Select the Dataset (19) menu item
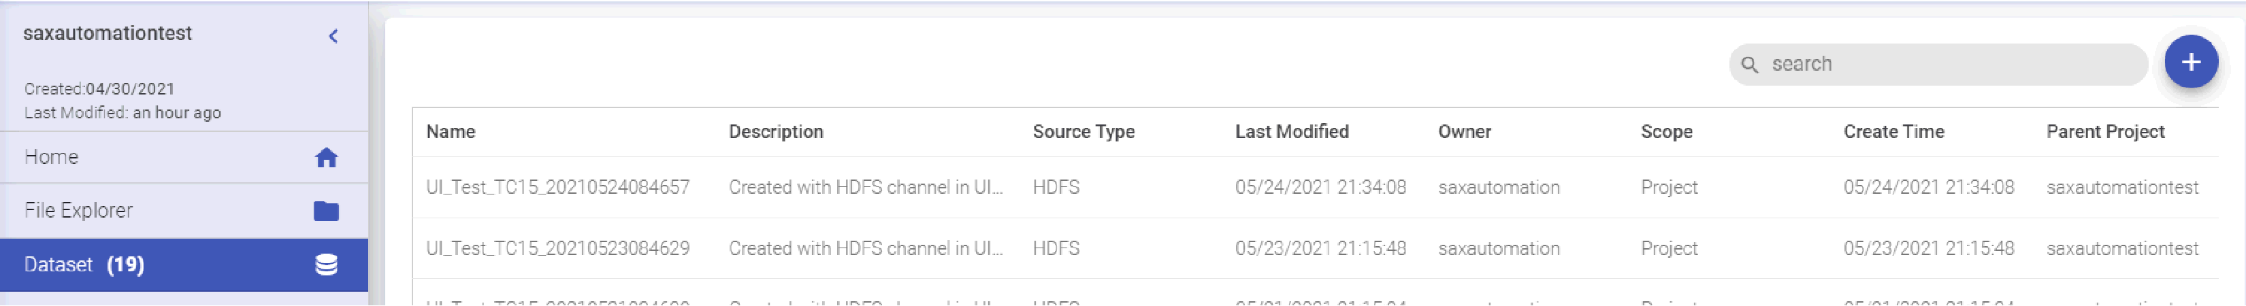Screen dimensions: 2246x306 point(184,265)
